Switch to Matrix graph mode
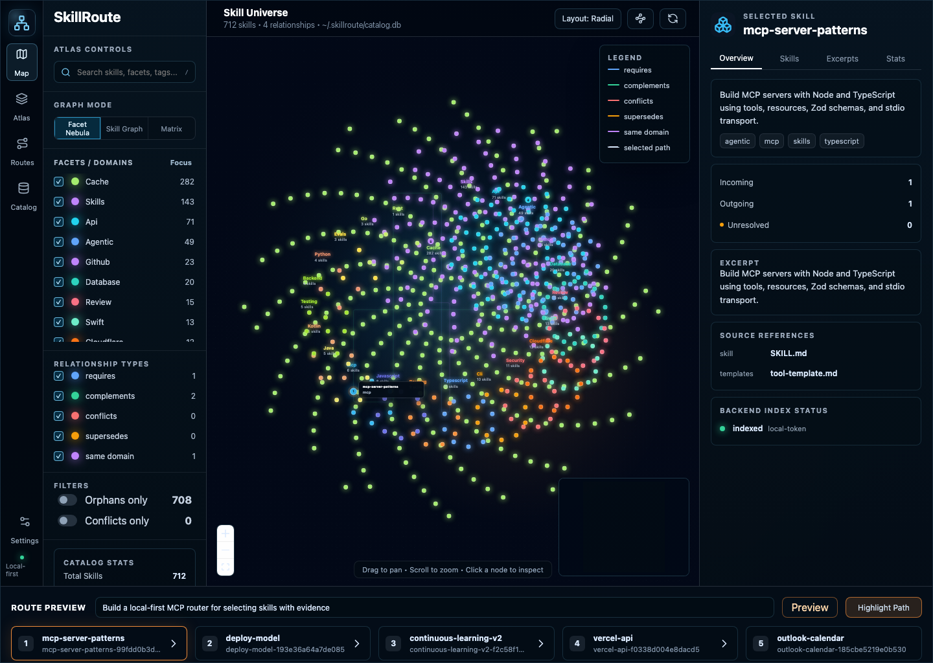This screenshot has height=663, width=933. click(172, 129)
